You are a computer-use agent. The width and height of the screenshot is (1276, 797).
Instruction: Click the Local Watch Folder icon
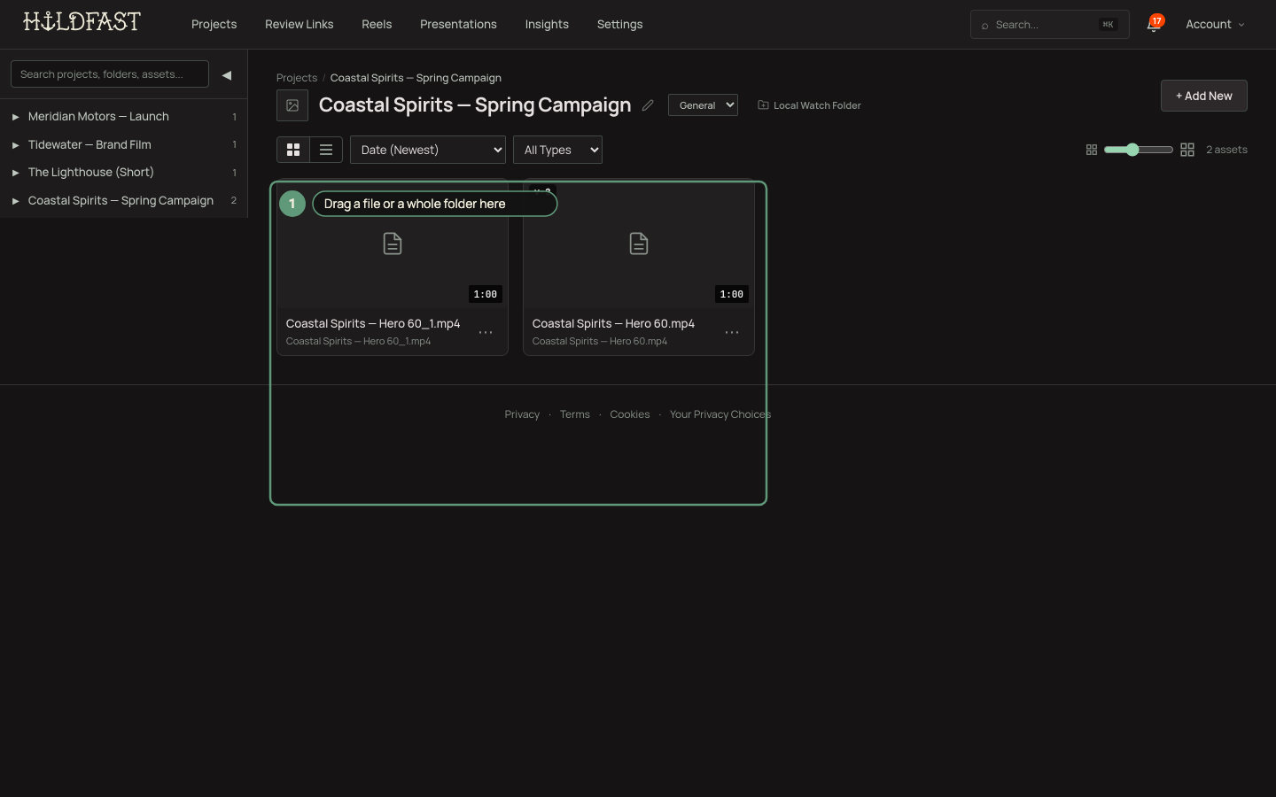(x=763, y=104)
